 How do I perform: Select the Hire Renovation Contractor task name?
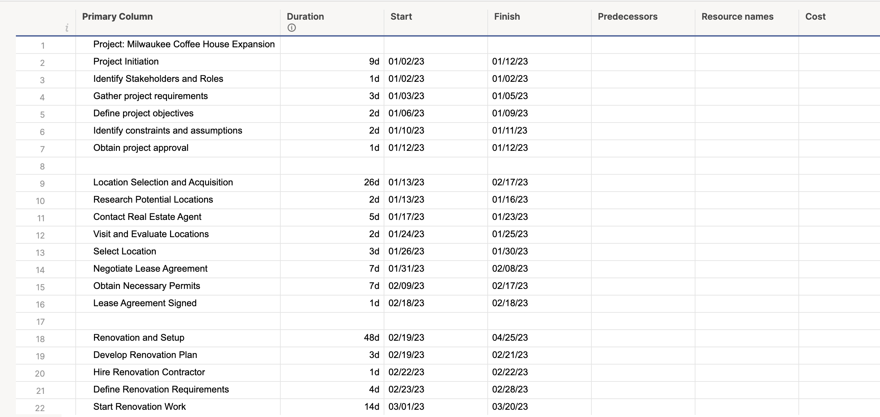149,372
